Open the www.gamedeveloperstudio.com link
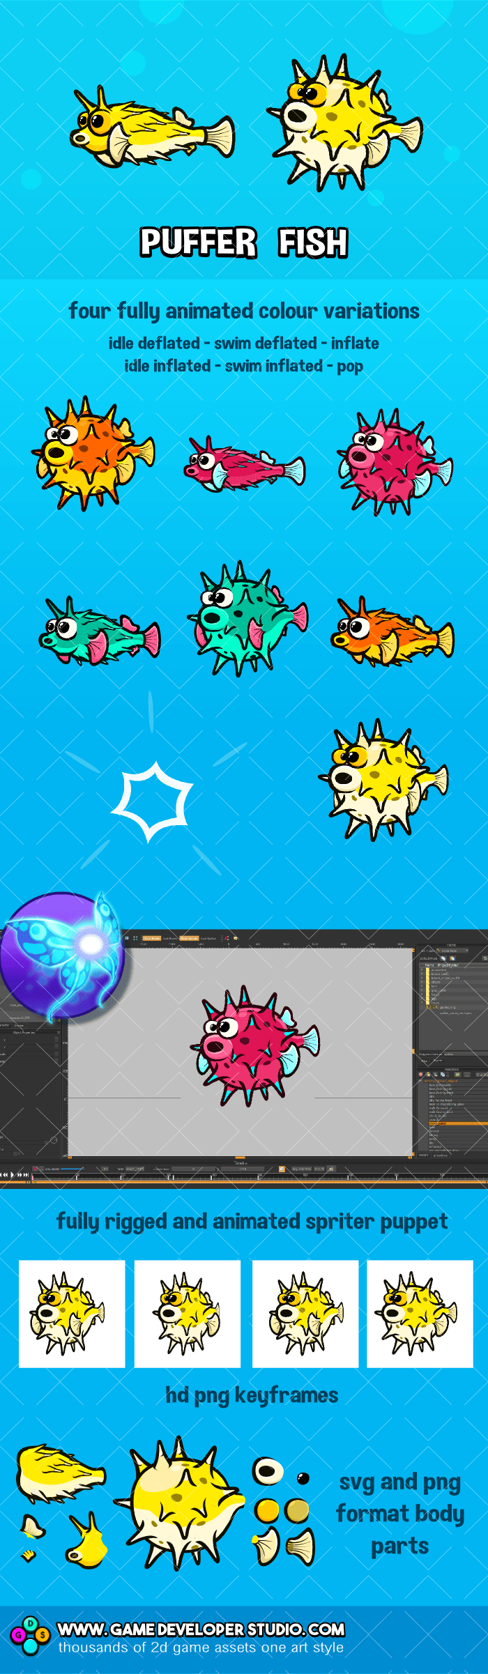Screen dimensions: 488x1674 (201, 1629)
